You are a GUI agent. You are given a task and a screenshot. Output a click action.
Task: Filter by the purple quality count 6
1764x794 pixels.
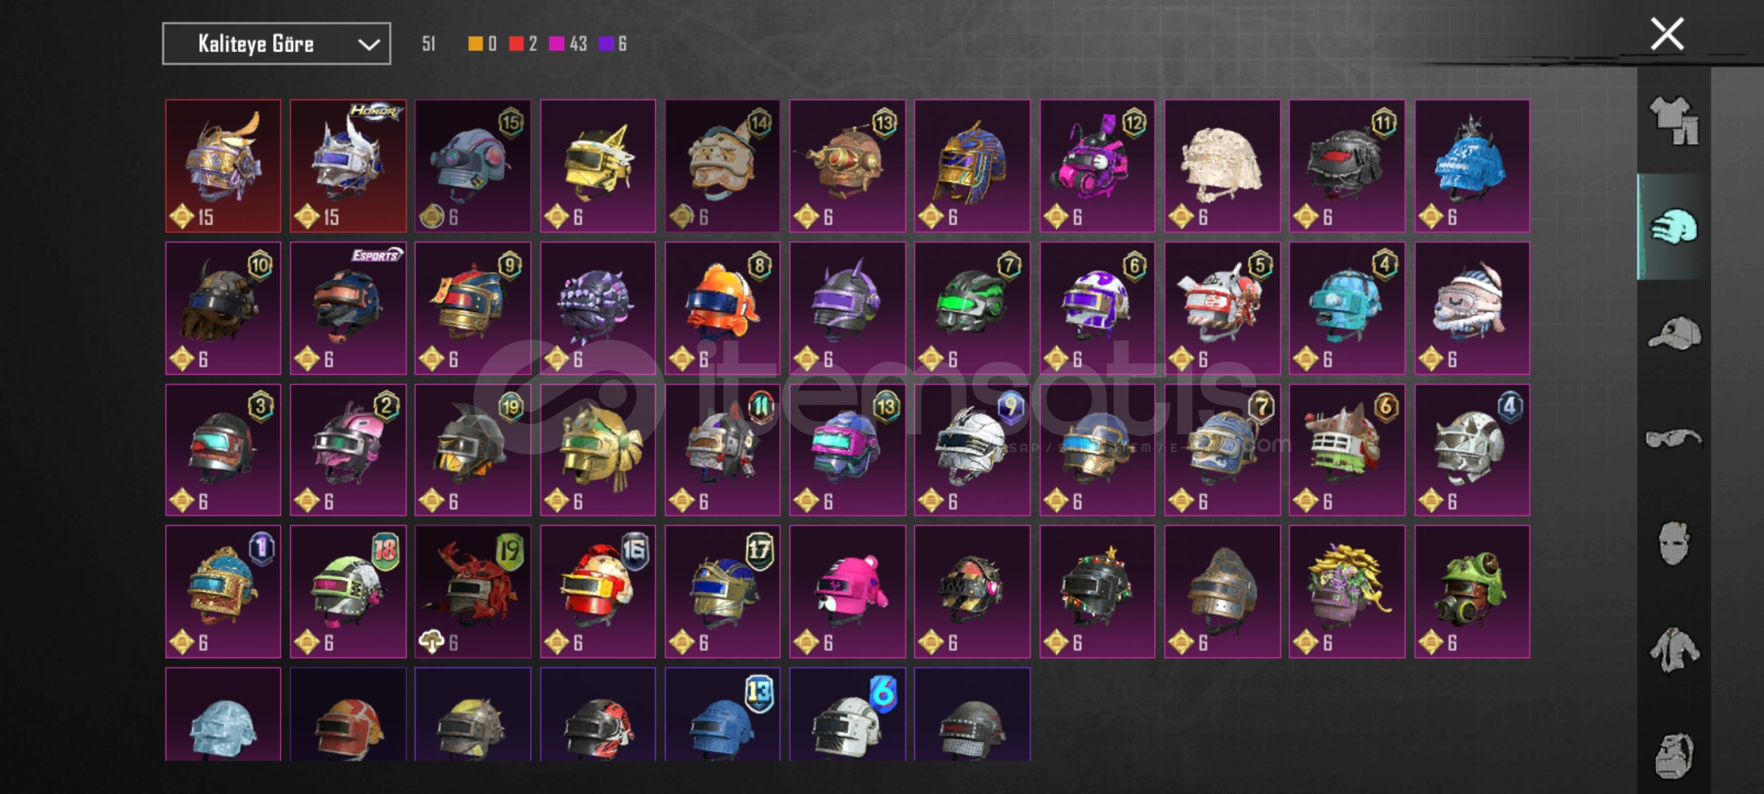point(613,44)
